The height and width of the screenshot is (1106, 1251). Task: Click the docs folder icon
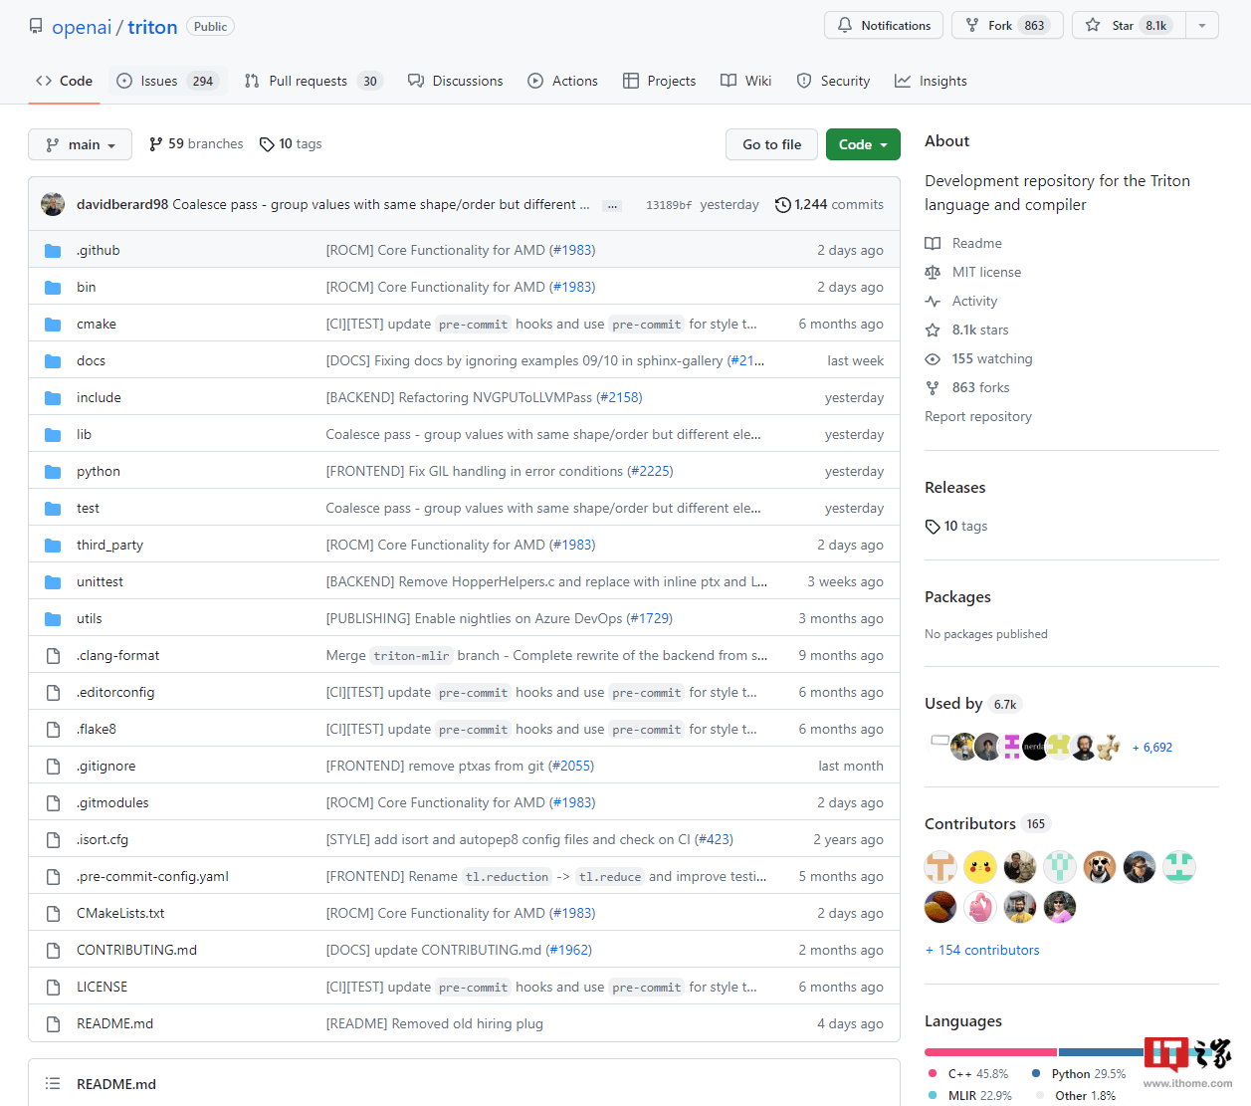pos(53,360)
